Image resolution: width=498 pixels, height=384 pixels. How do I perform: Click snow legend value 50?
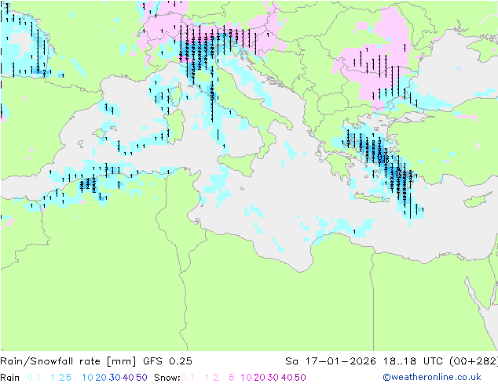[x=300, y=378]
